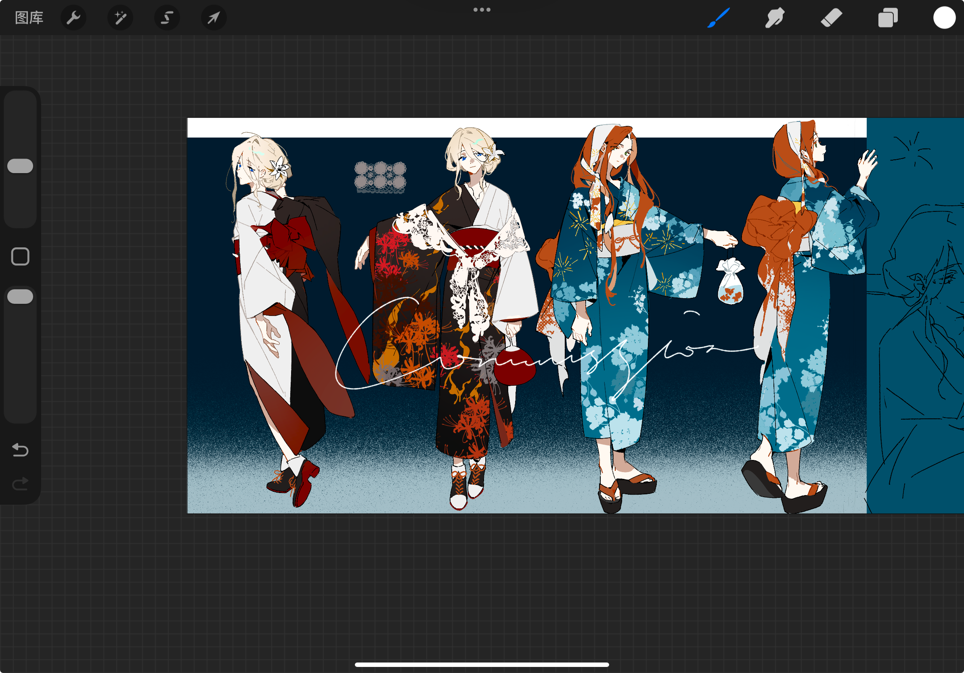Viewport: 964px width, 673px height.
Task: Select the Eraser tool
Action: point(831,18)
